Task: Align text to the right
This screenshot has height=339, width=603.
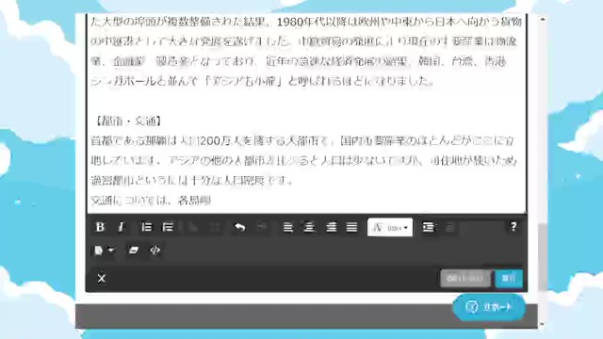Action: pyautogui.click(x=331, y=227)
